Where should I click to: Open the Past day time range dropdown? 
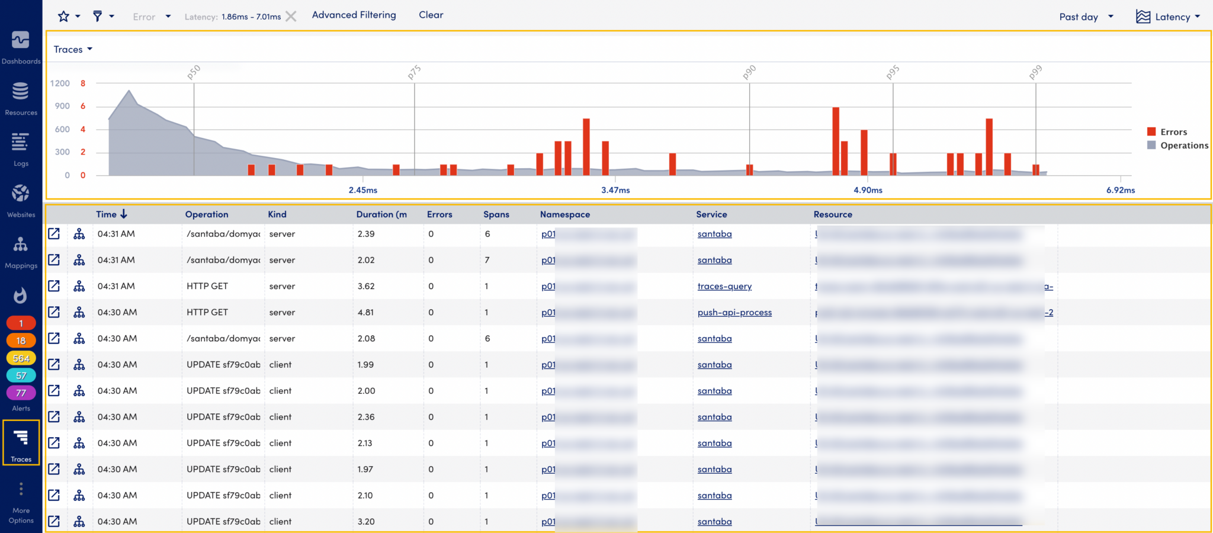coord(1085,17)
